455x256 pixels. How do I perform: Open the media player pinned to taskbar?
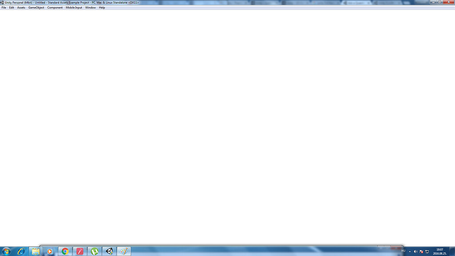[x=50, y=252]
